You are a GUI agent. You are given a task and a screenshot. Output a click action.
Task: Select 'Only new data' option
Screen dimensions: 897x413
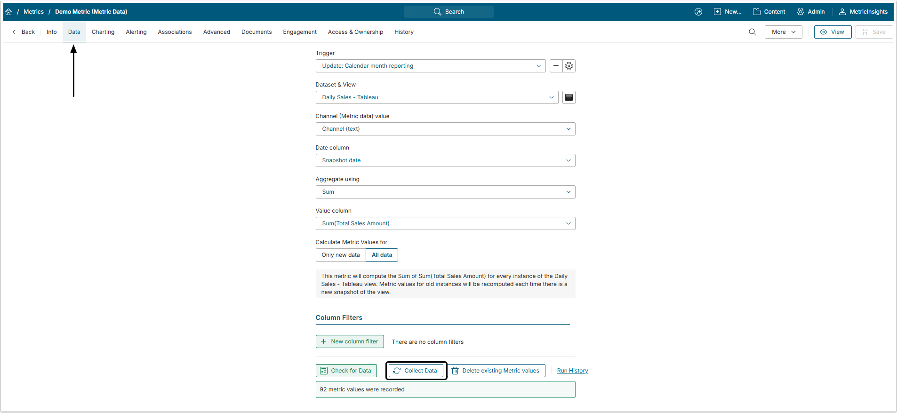point(341,255)
